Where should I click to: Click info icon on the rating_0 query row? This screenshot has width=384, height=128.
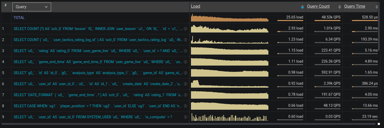coord(185,51)
